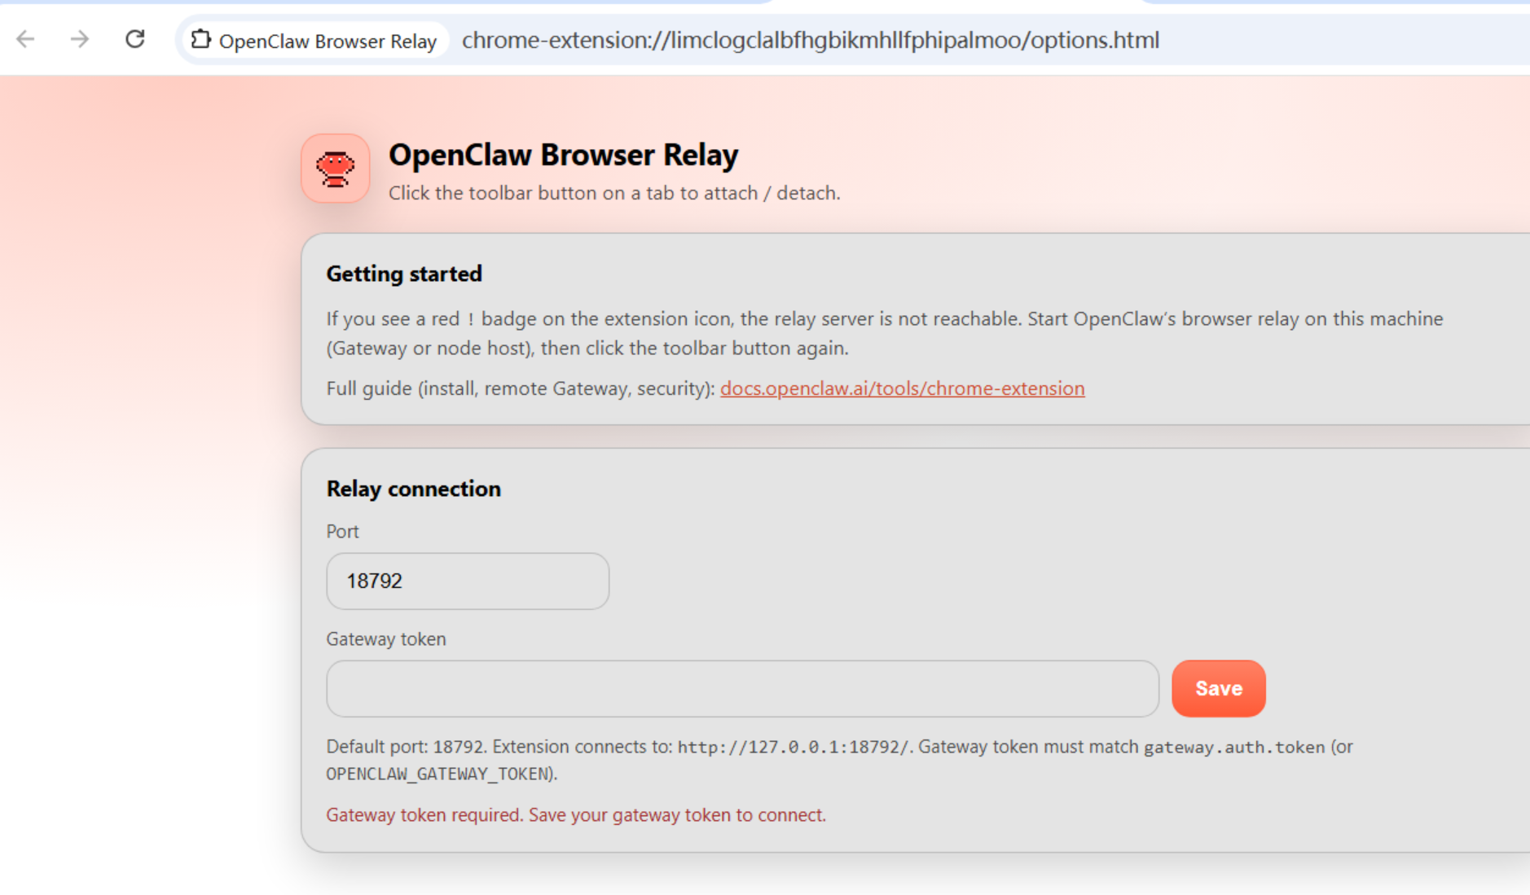The height and width of the screenshot is (895, 1530).
Task: Click the Relay connection heading
Action: [414, 489]
